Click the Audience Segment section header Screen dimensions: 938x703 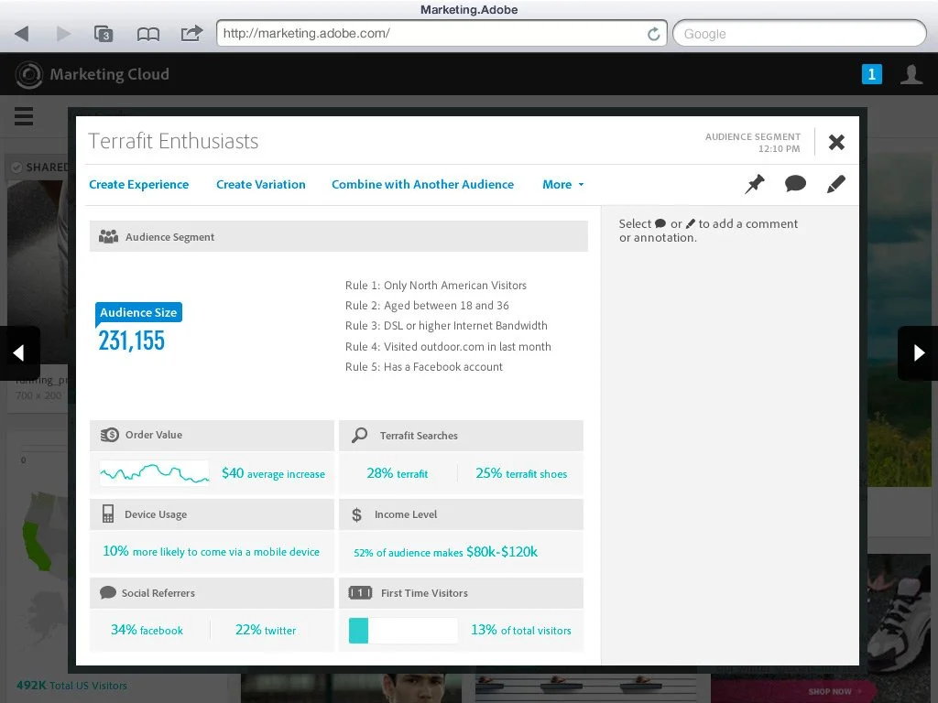339,237
